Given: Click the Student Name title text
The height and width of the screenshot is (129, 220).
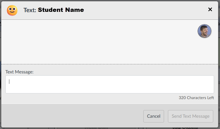Looking at the screenshot, I should (x=61, y=10).
